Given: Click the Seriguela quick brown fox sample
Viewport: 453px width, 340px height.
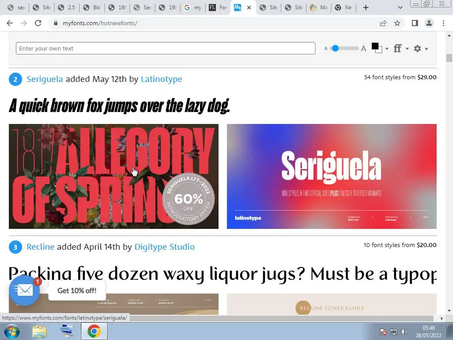Looking at the screenshot, I should point(119,105).
